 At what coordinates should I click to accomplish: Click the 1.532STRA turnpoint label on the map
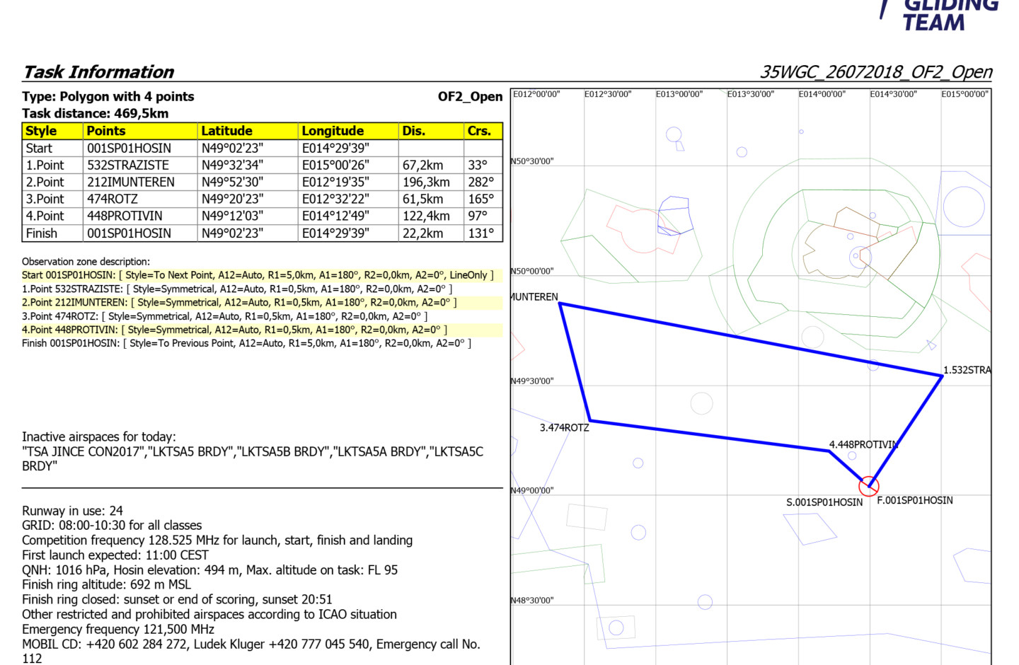pyautogui.click(x=967, y=370)
